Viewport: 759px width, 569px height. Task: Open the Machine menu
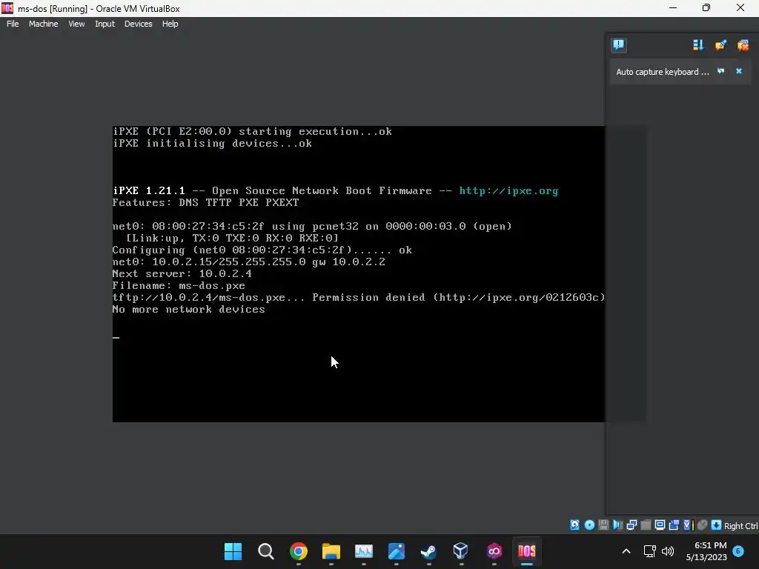(x=43, y=24)
